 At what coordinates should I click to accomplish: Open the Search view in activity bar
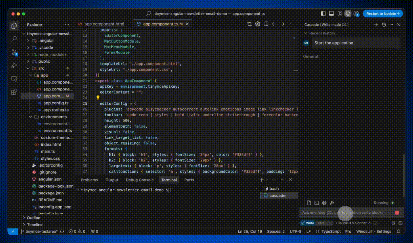click(14, 39)
